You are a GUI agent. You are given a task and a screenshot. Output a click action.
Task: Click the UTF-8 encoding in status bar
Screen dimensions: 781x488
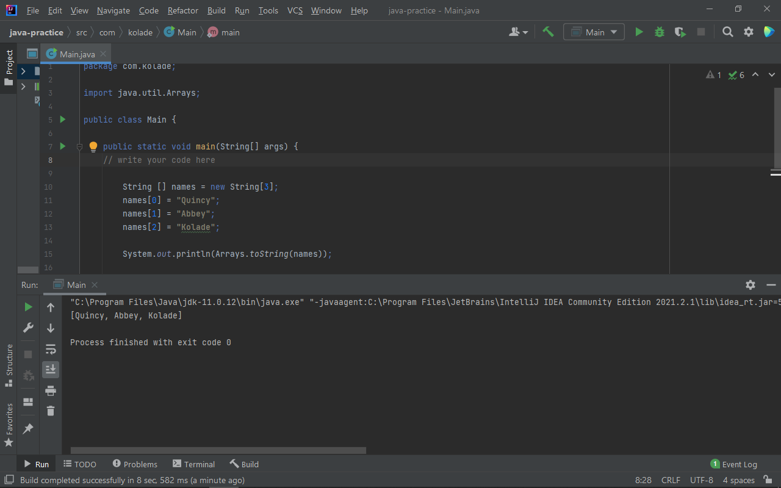[701, 480]
